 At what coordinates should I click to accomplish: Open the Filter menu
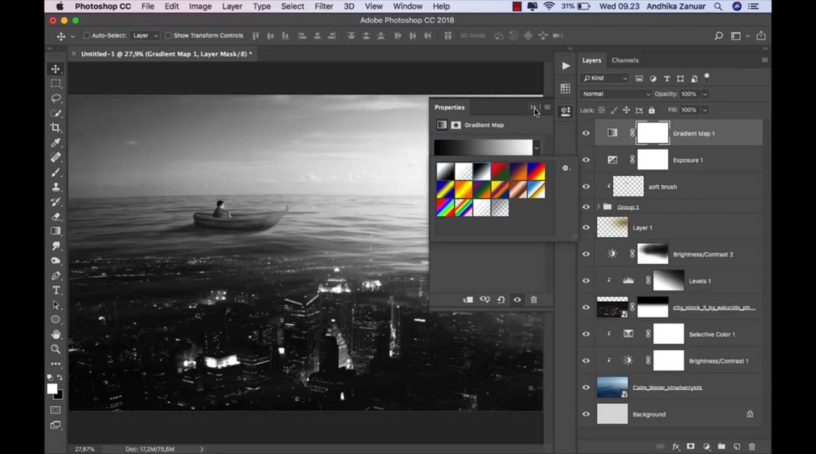pyautogui.click(x=324, y=6)
